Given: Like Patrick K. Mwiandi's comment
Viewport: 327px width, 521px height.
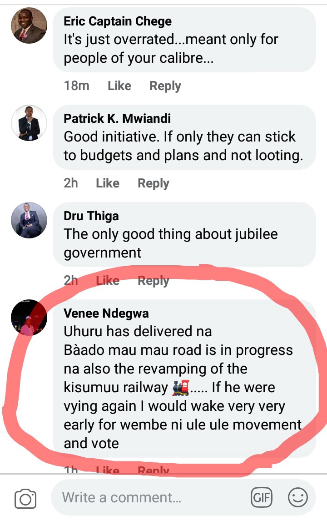Looking at the screenshot, I should [108, 183].
